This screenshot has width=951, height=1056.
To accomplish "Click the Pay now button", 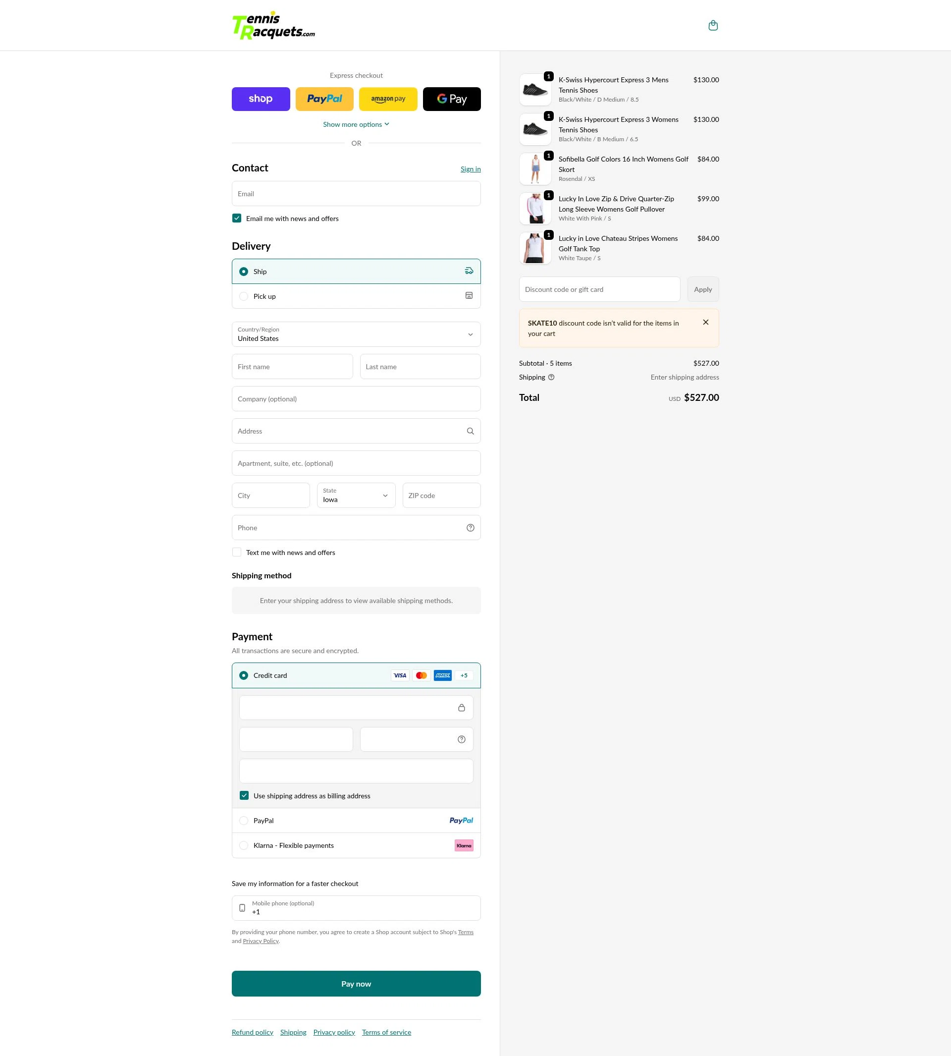I will coord(356,984).
